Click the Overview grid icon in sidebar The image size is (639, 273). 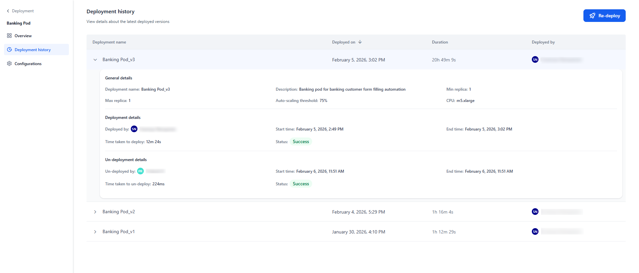pos(9,36)
